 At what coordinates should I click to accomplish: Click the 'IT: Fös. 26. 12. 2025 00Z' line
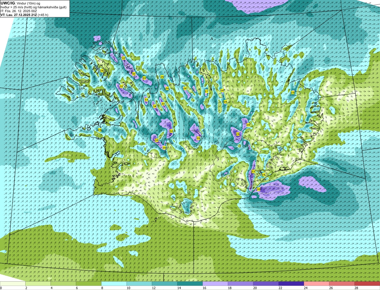(19, 11)
